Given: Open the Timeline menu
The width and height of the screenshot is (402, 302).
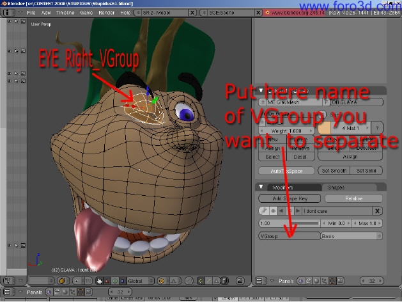Looking at the screenshot, I should 65,13.
